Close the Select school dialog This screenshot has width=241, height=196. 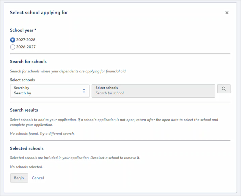pos(227,13)
